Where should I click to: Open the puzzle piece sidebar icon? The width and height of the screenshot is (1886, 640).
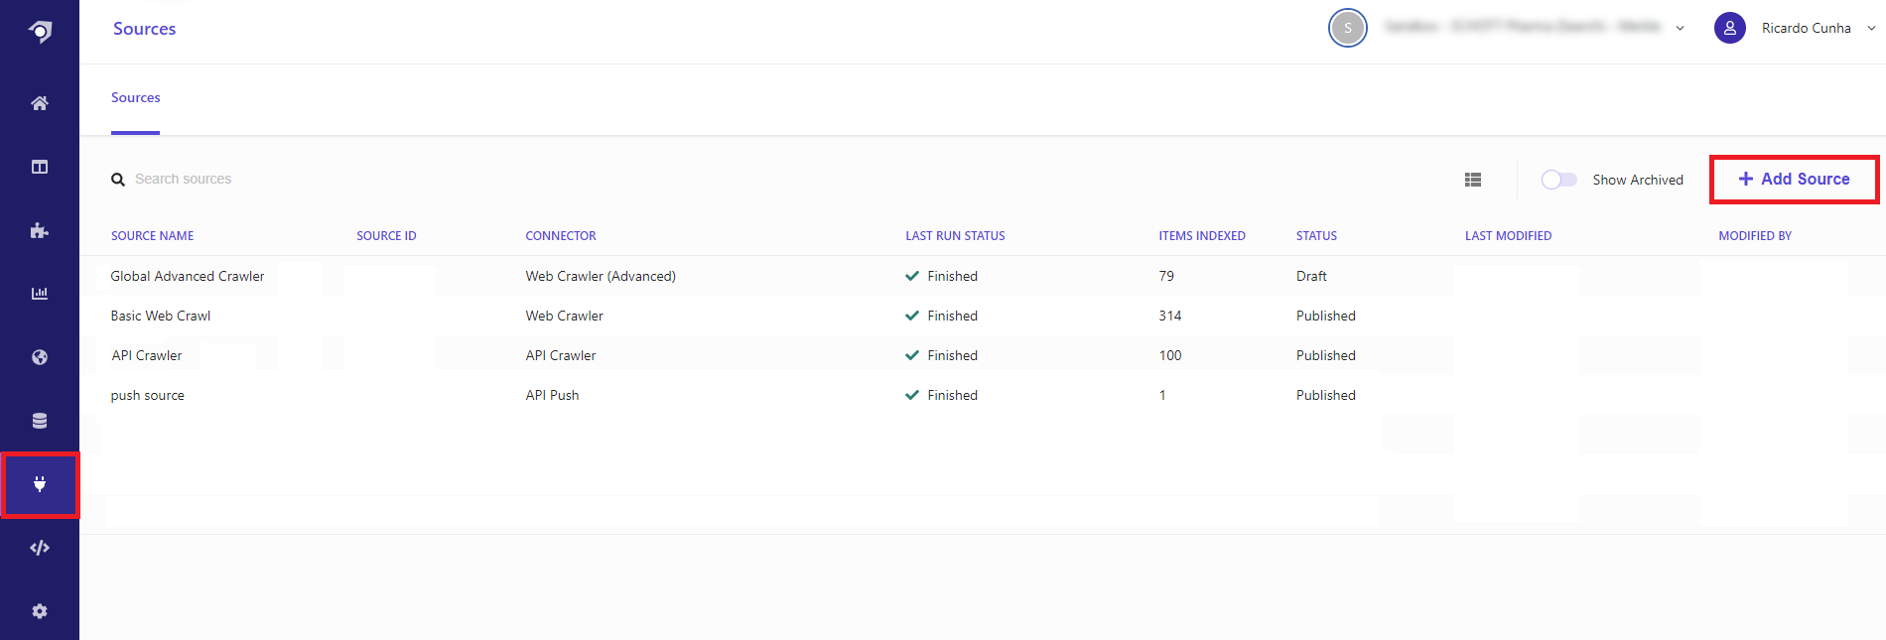tap(40, 230)
